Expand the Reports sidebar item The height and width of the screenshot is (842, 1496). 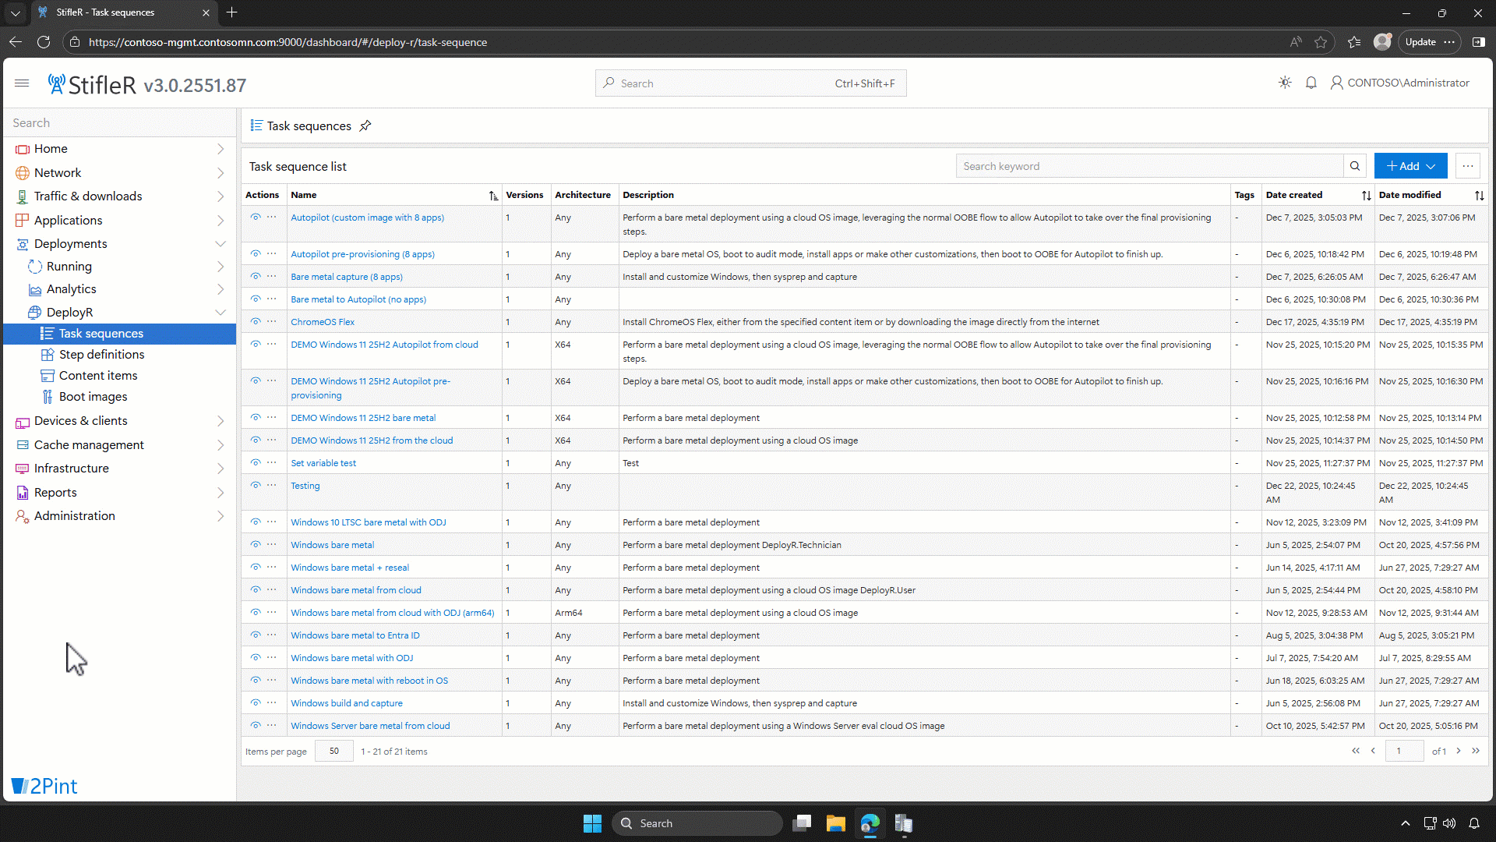[221, 493]
